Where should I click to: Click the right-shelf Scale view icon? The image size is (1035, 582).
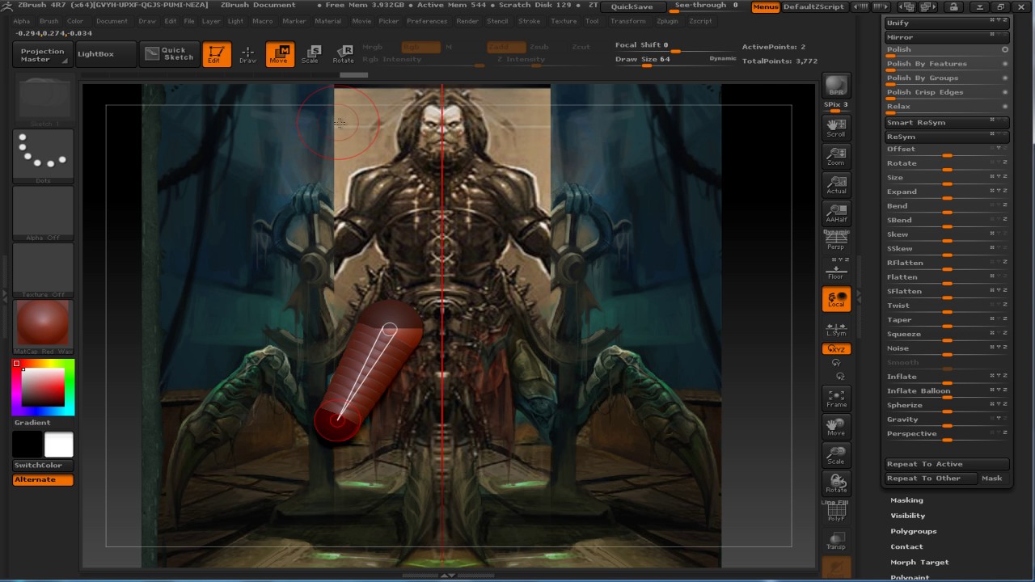836,455
